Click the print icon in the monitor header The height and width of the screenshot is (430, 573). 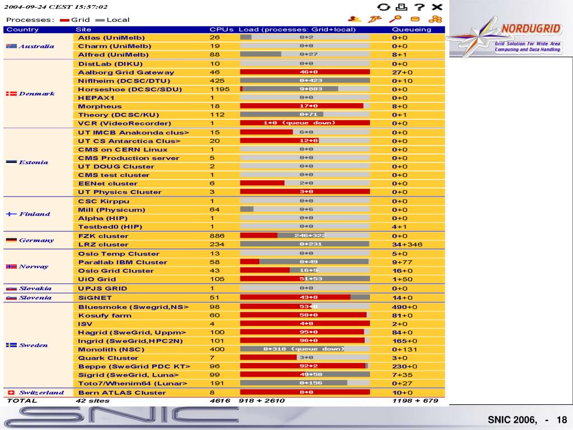click(402, 7)
